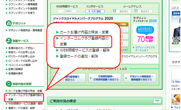Open sidebar 登録カードの追加・削除 link
The height and width of the screenshot is (110, 181).
[x=21, y=108]
